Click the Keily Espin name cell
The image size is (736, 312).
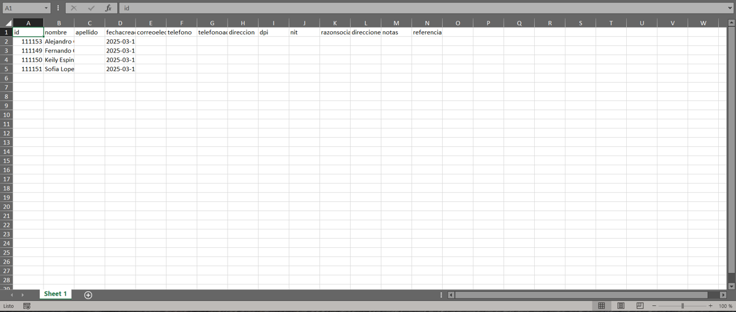59,60
